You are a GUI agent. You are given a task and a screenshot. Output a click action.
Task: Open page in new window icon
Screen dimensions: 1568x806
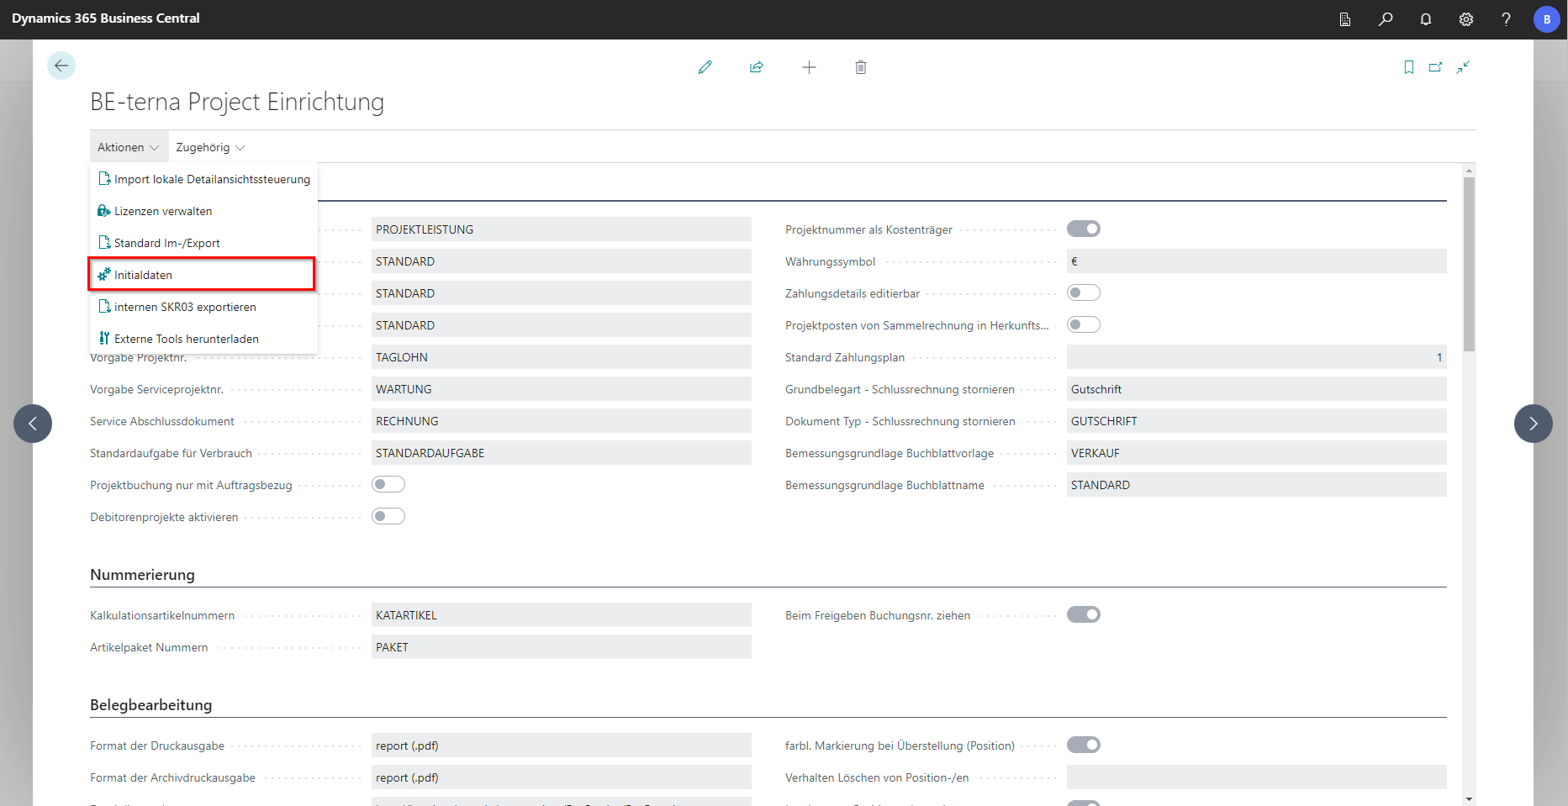tap(1436, 67)
